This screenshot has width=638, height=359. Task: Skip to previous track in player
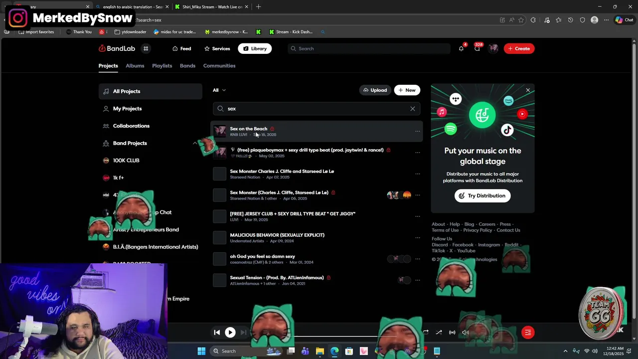tap(217, 333)
